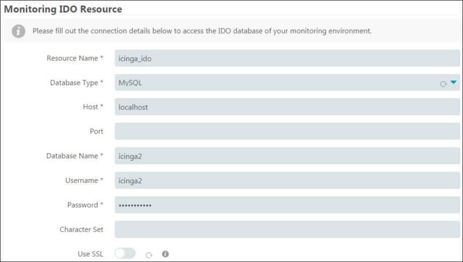Viewport: 463px width, 262px height.
Task: Click the "Resource Name *" label text
Action: coord(75,58)
